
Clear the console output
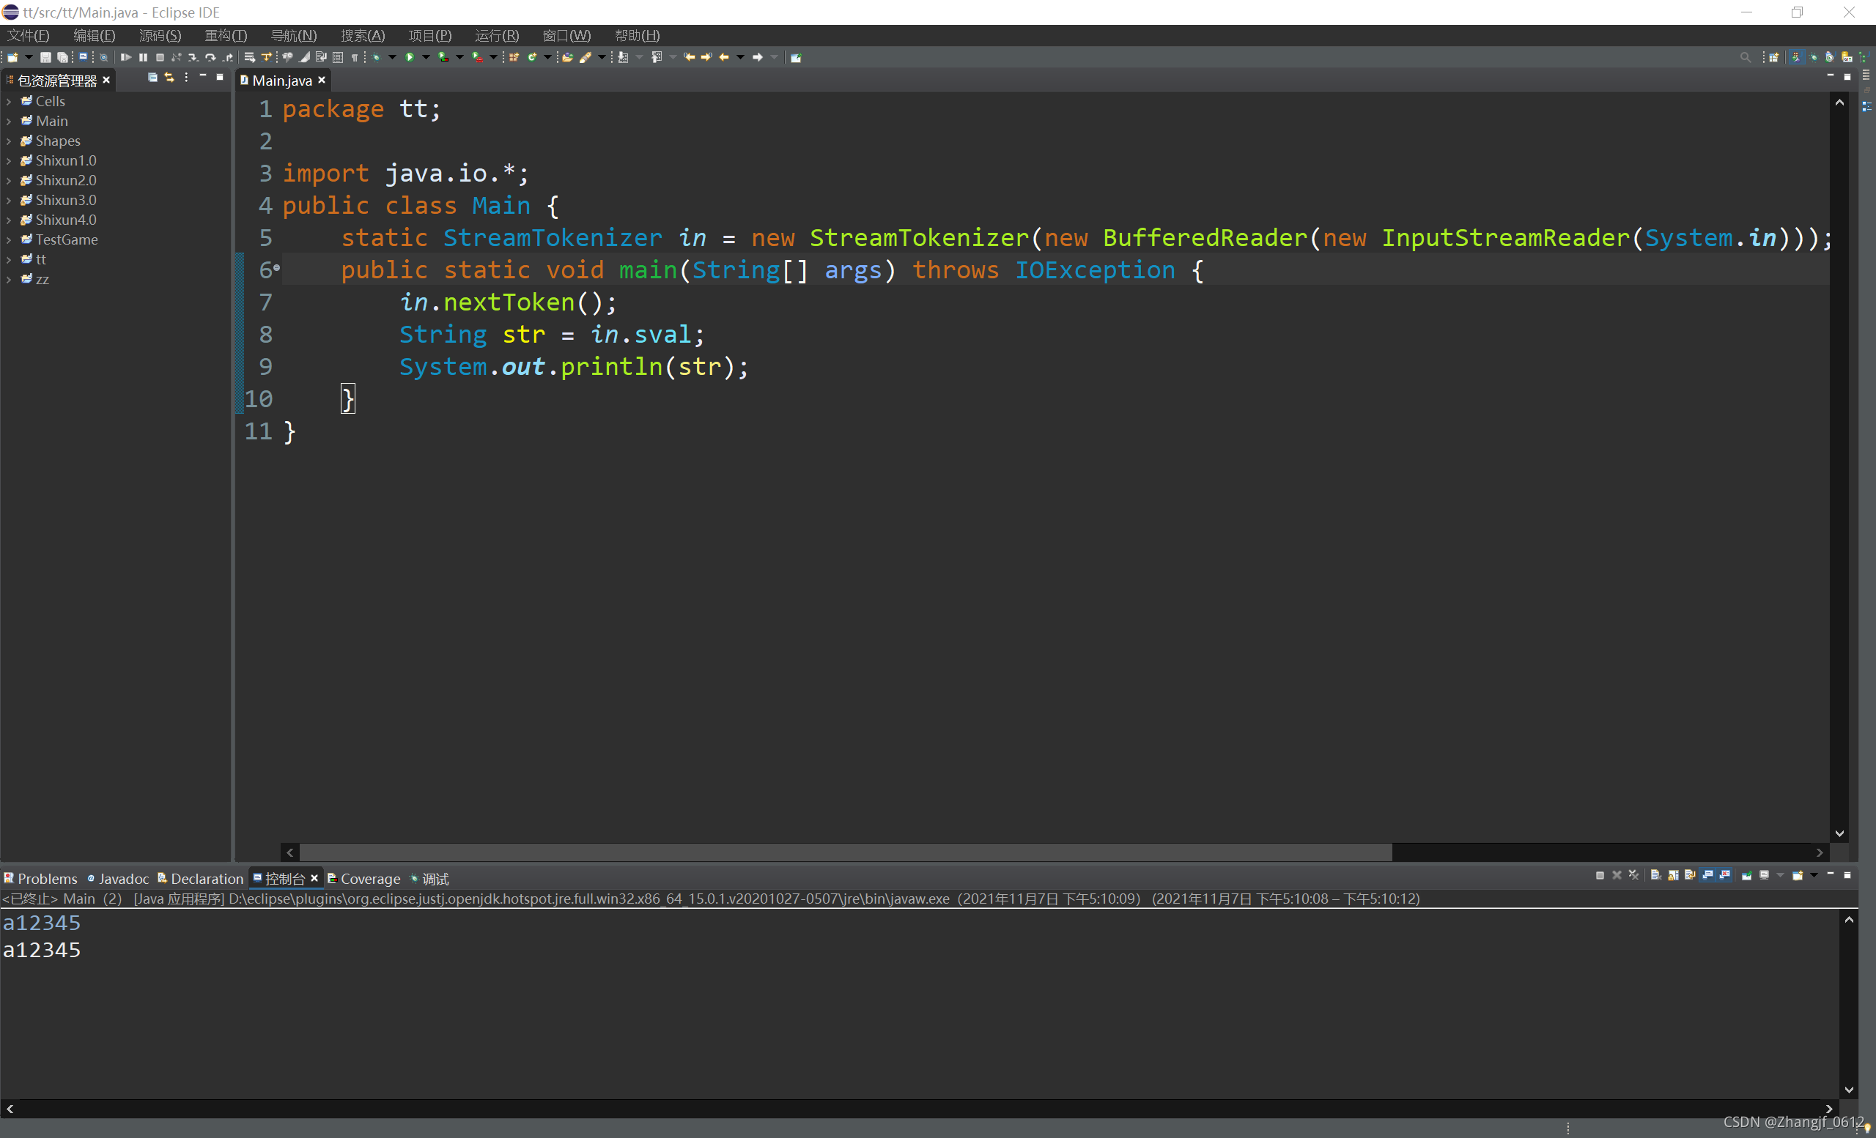click(1656, 876)
